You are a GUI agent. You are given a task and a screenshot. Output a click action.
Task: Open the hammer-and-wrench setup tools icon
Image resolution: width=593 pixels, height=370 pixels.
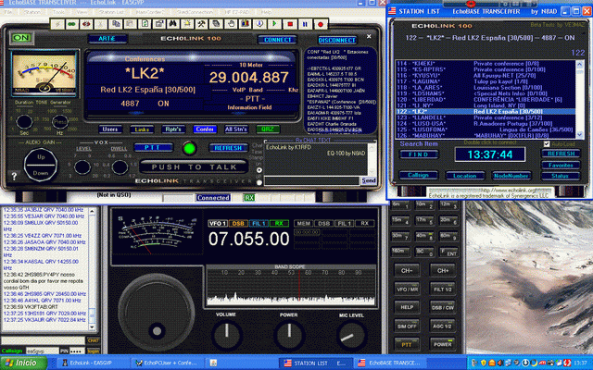pos(202,25)
